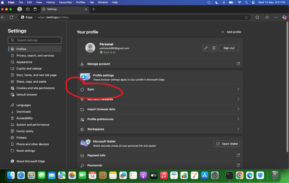Select Downloads settings
The image size is (289, 183).
(35, 112)
